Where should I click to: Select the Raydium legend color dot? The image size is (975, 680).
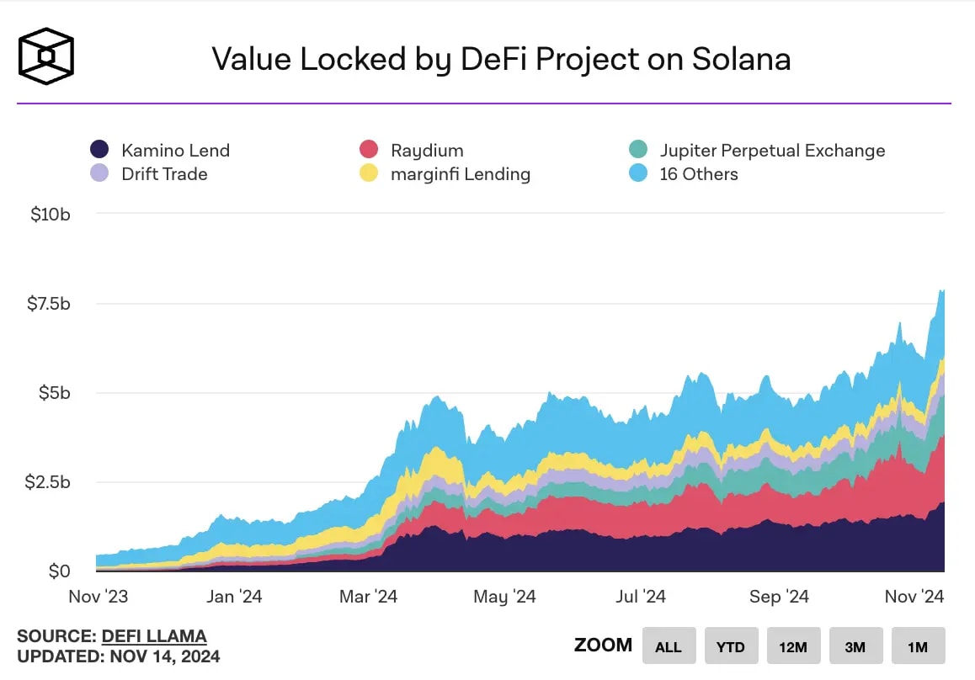(x=367, y=149)
